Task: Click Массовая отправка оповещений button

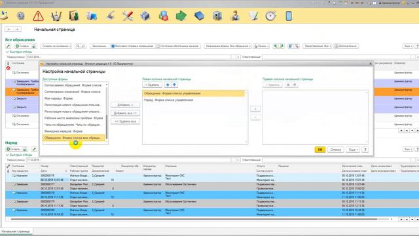Action: pyautogui.click(x=132, y=46)
